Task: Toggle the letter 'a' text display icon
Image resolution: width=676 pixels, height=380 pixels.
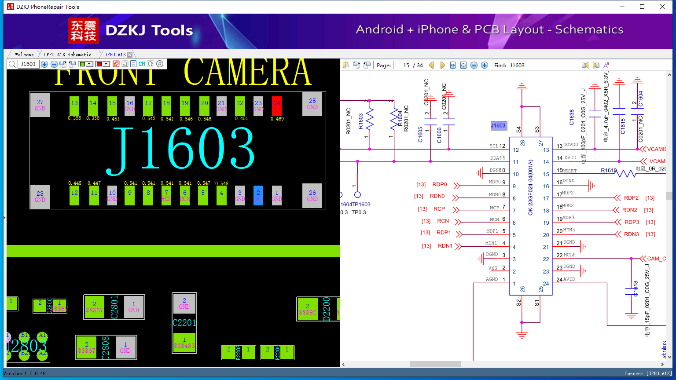Action: tap(125, 64)
